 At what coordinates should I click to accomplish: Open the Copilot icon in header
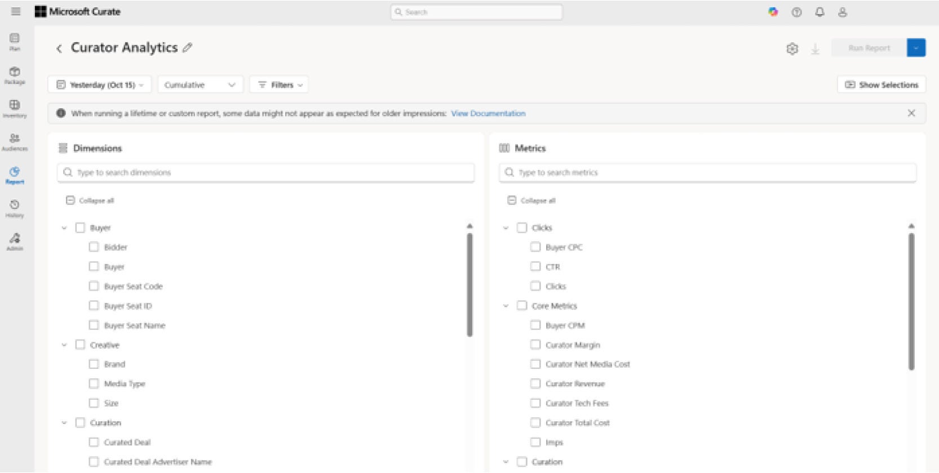tap(773, 12)
